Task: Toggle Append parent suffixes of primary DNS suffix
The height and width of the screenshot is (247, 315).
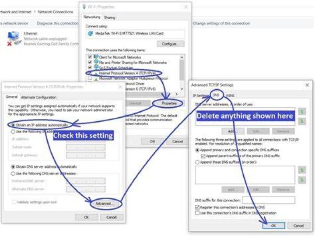Action: point(203,156)
